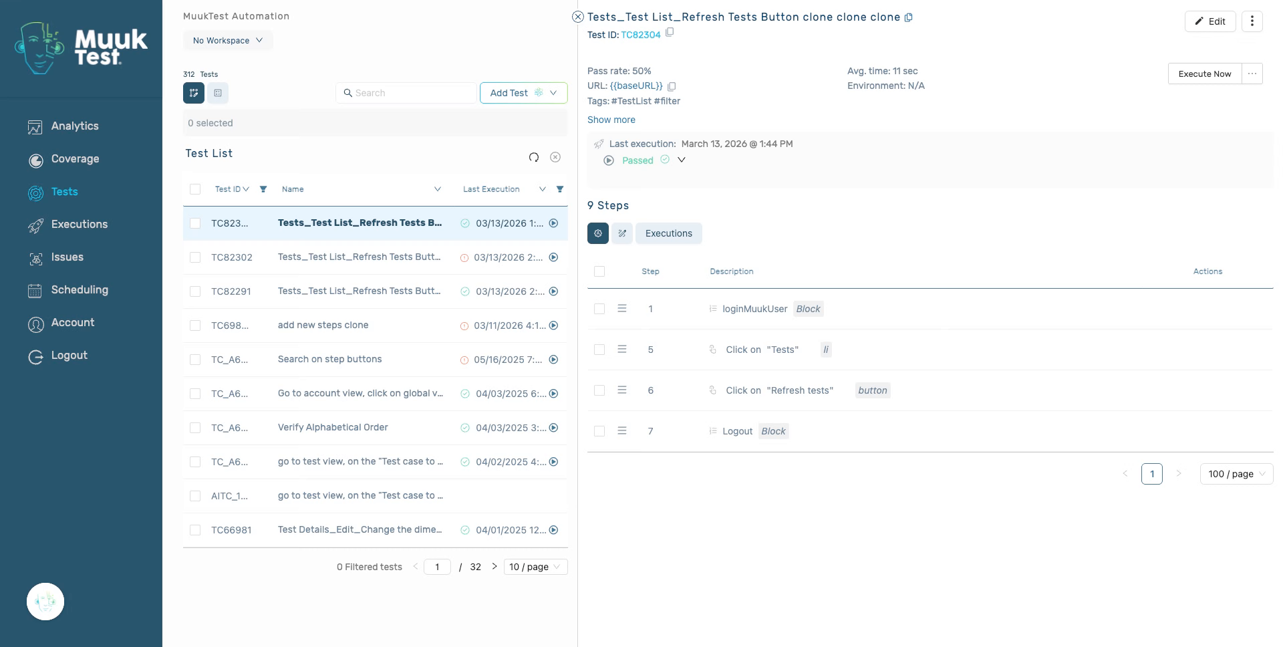Select steps page 1
1283x647 pixels.
point(1152,474)
